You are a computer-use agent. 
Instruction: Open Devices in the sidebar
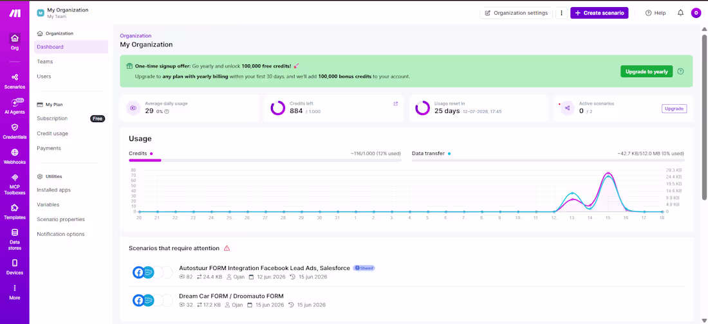[14, 267]
